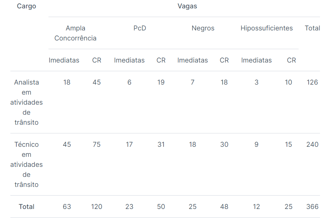Click the value 63 in the Total row
The width and height of the screenshot is (325, 220).
point(67,207)
